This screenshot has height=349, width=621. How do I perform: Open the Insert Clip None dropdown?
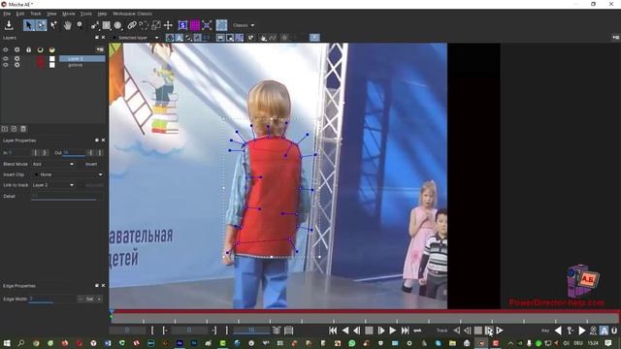(68, 174)
